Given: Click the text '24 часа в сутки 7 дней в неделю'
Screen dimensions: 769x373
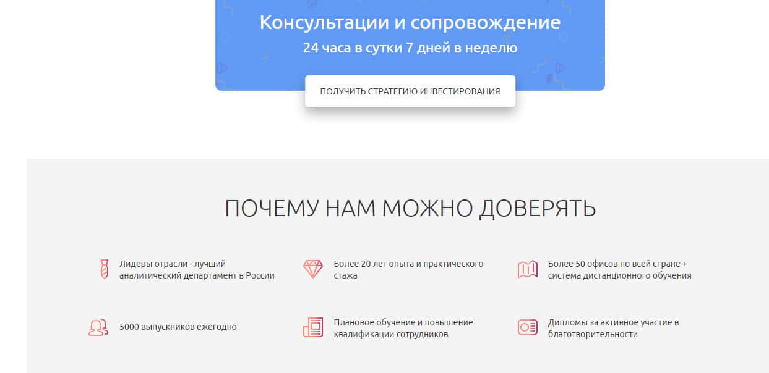Looking at the screenshot, I should pyautogui.click(x=410, y=48).
